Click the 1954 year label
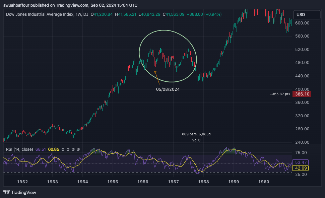325x198 pixels. tap(82, 182)
